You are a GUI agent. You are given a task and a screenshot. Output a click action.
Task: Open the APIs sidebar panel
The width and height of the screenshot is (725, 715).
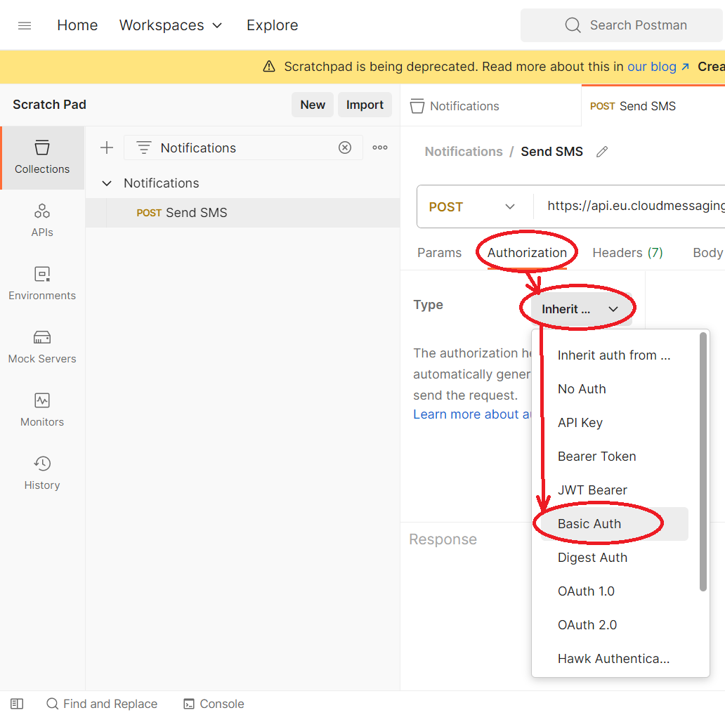click(x=42, y=221)
